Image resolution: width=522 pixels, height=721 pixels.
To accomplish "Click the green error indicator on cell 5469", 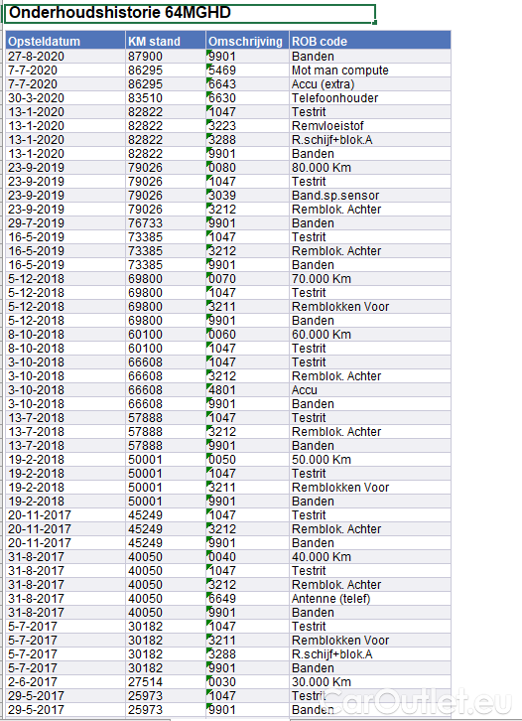I will 209,67.
